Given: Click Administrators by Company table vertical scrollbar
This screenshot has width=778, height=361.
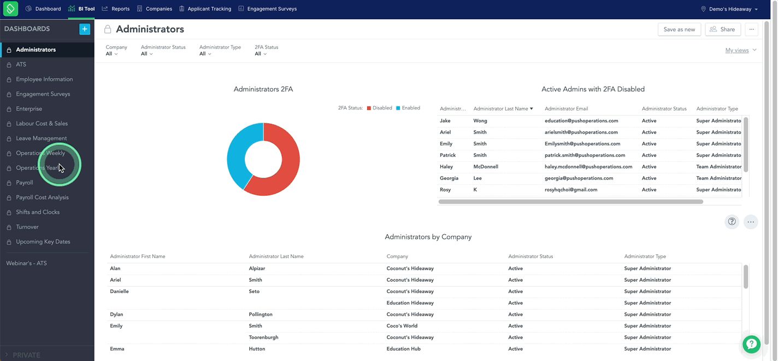Looking at the screenshot, I should [x=746, y=276].
